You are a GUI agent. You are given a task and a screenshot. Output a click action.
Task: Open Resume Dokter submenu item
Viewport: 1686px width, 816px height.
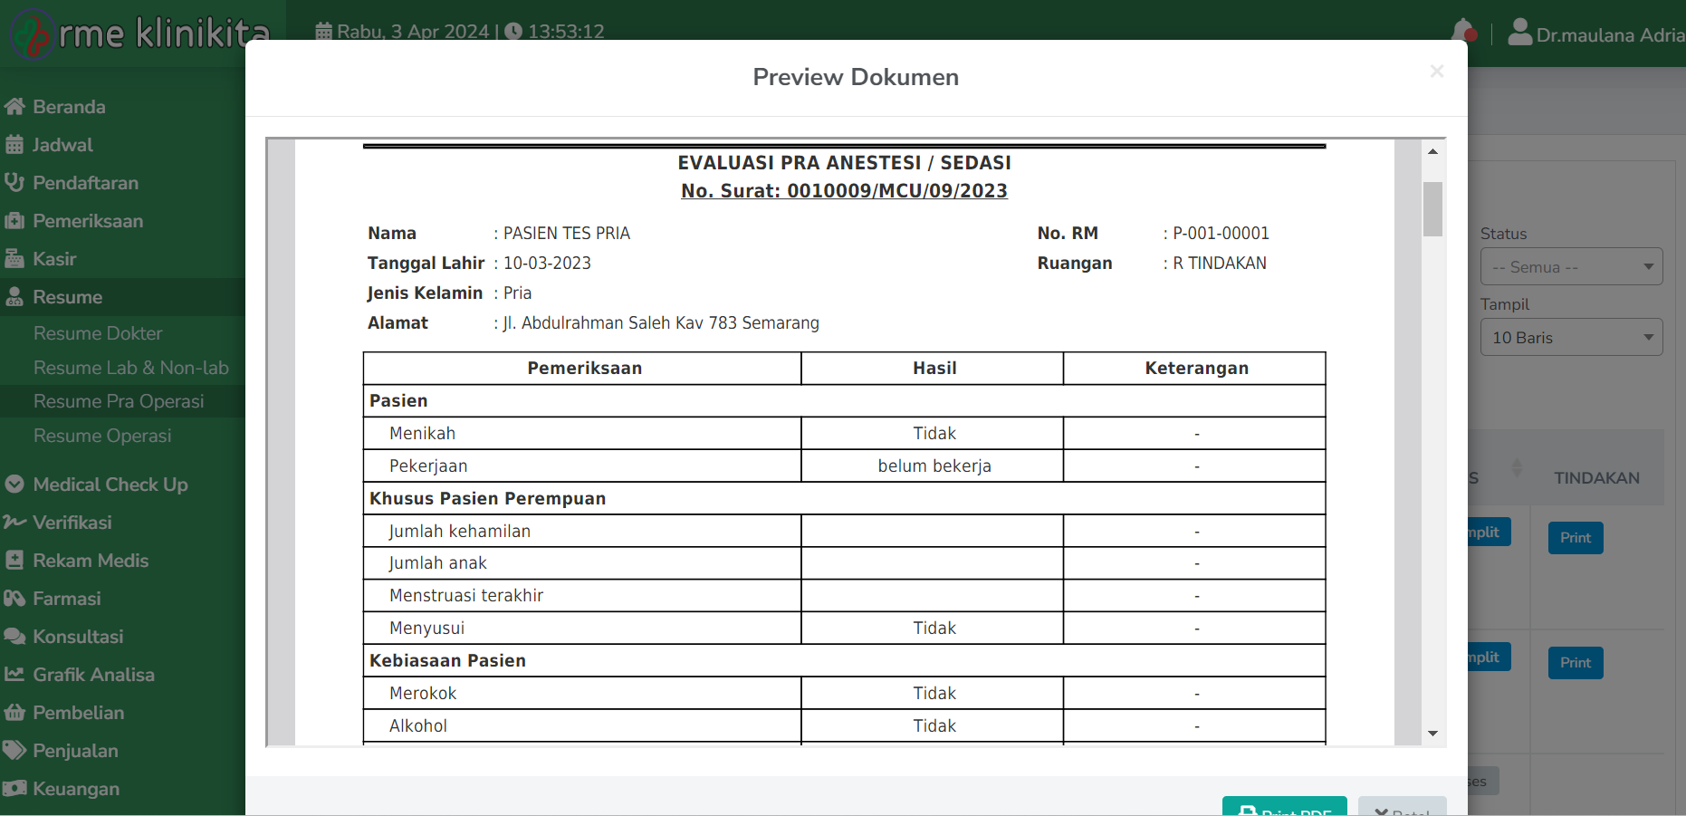pos(98,333)
